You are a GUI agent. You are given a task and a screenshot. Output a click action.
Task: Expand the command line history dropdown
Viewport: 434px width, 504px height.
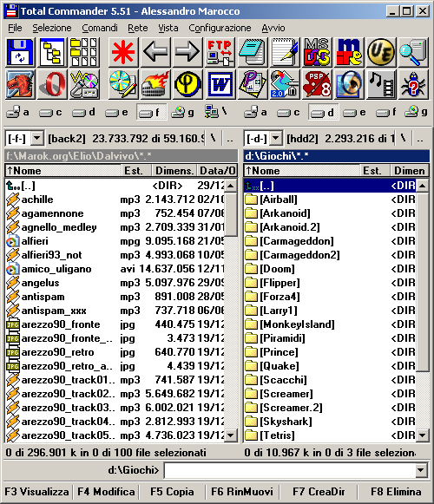click(420, 470)
